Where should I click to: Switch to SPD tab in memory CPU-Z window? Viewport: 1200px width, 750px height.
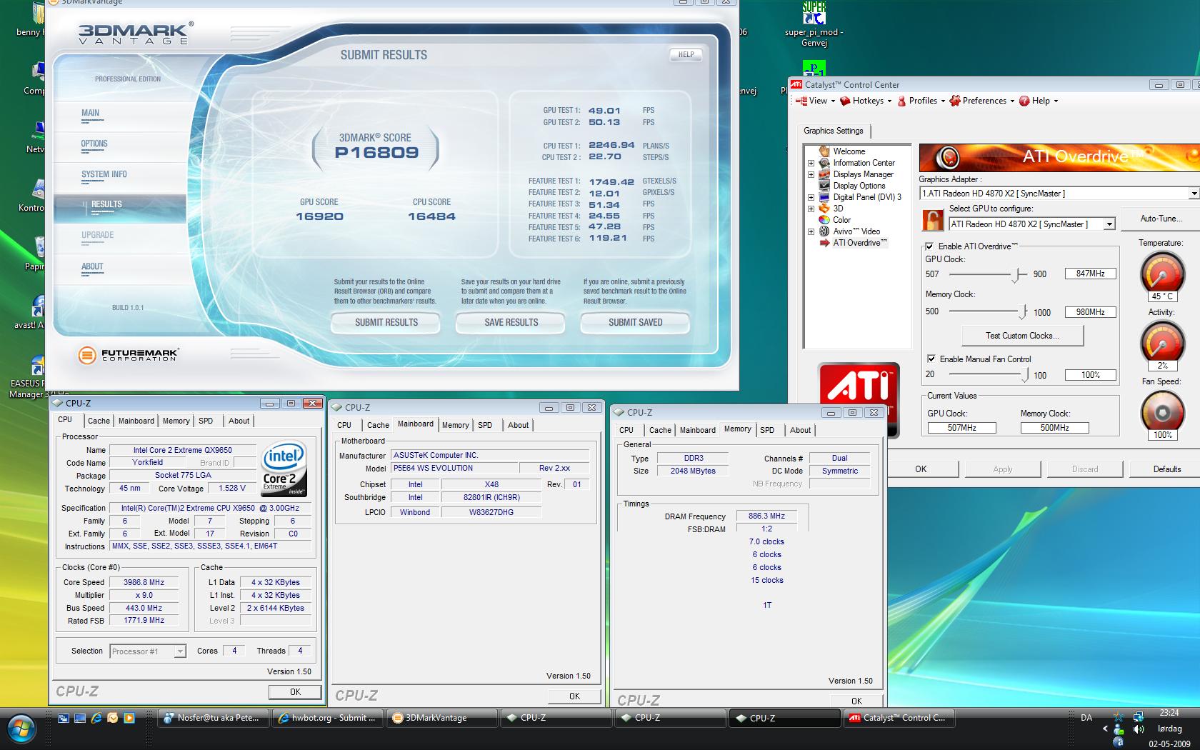tap(767, 430)
